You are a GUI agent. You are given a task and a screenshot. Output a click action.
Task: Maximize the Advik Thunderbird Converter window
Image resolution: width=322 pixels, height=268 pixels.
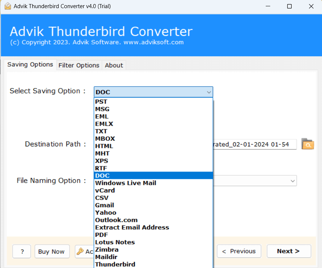(x=289, y=6)
